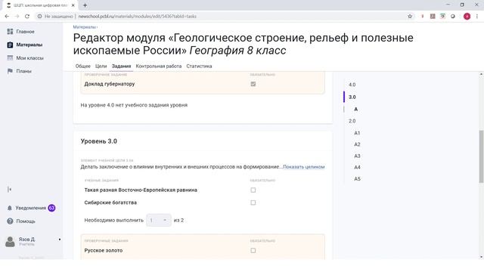Select outline item A5
Viewport: 484px width, 272px height.
[x=357, y=178]
